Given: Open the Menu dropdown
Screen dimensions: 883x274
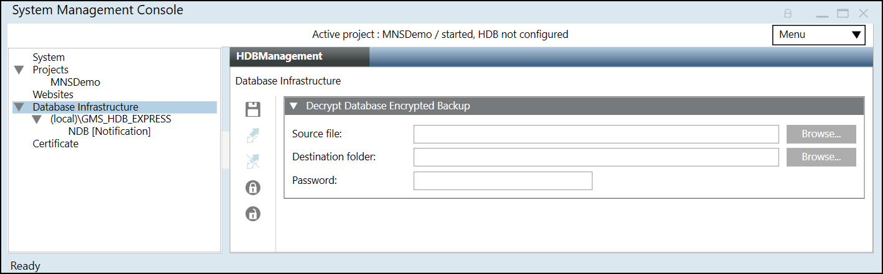Looking at the screenshot, I should tap(818, 35).
